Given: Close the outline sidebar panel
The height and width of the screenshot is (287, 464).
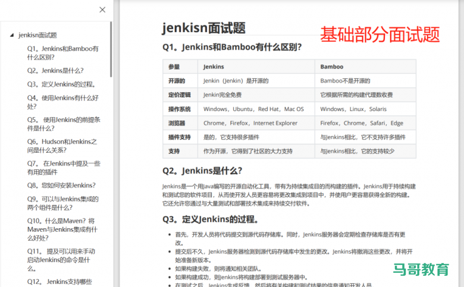Looking at the screenshot, I should point(102,10).
